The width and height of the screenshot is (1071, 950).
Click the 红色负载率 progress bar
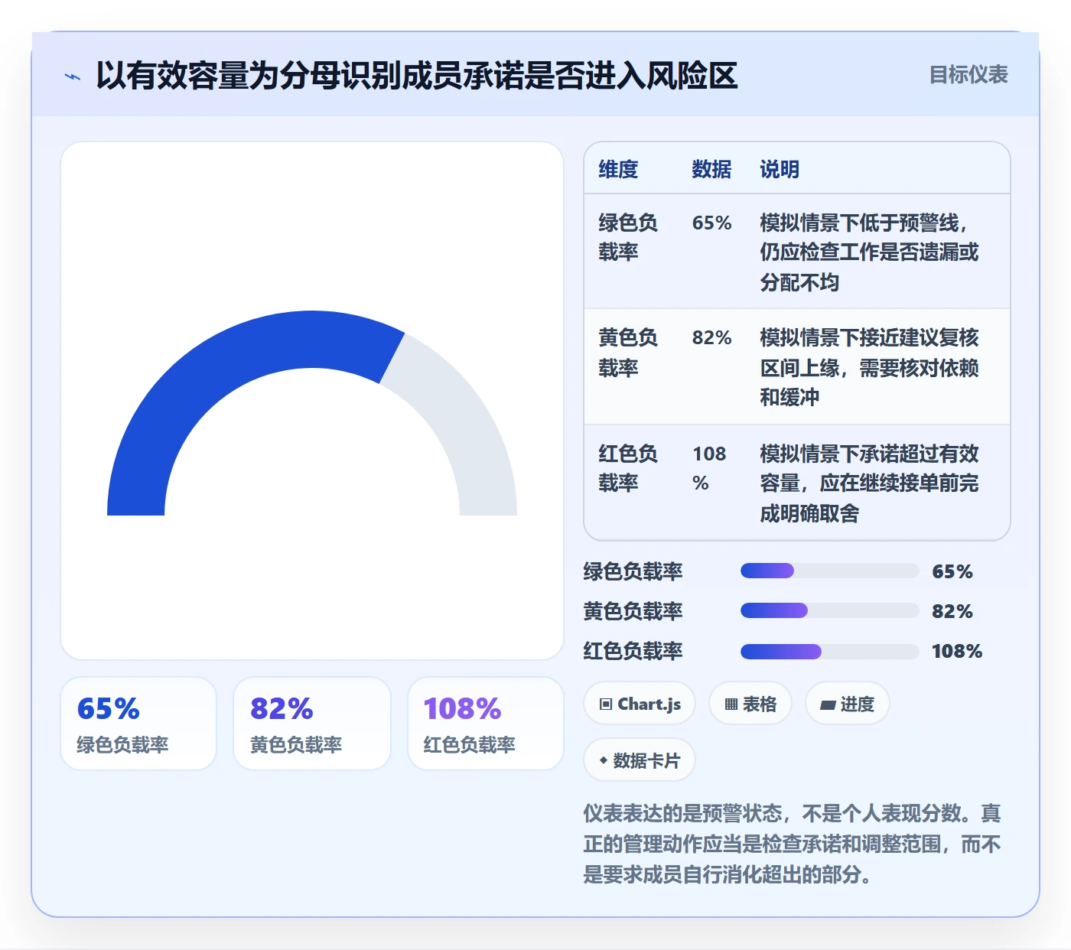pyautogui.click(x=829, y=651)
